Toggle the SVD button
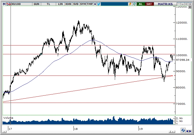This screenshot has height=135, width=194. [76, 4]
